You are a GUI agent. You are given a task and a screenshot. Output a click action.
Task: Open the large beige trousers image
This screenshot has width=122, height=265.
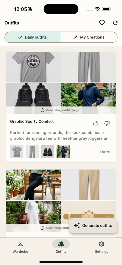tap(89, 185)
